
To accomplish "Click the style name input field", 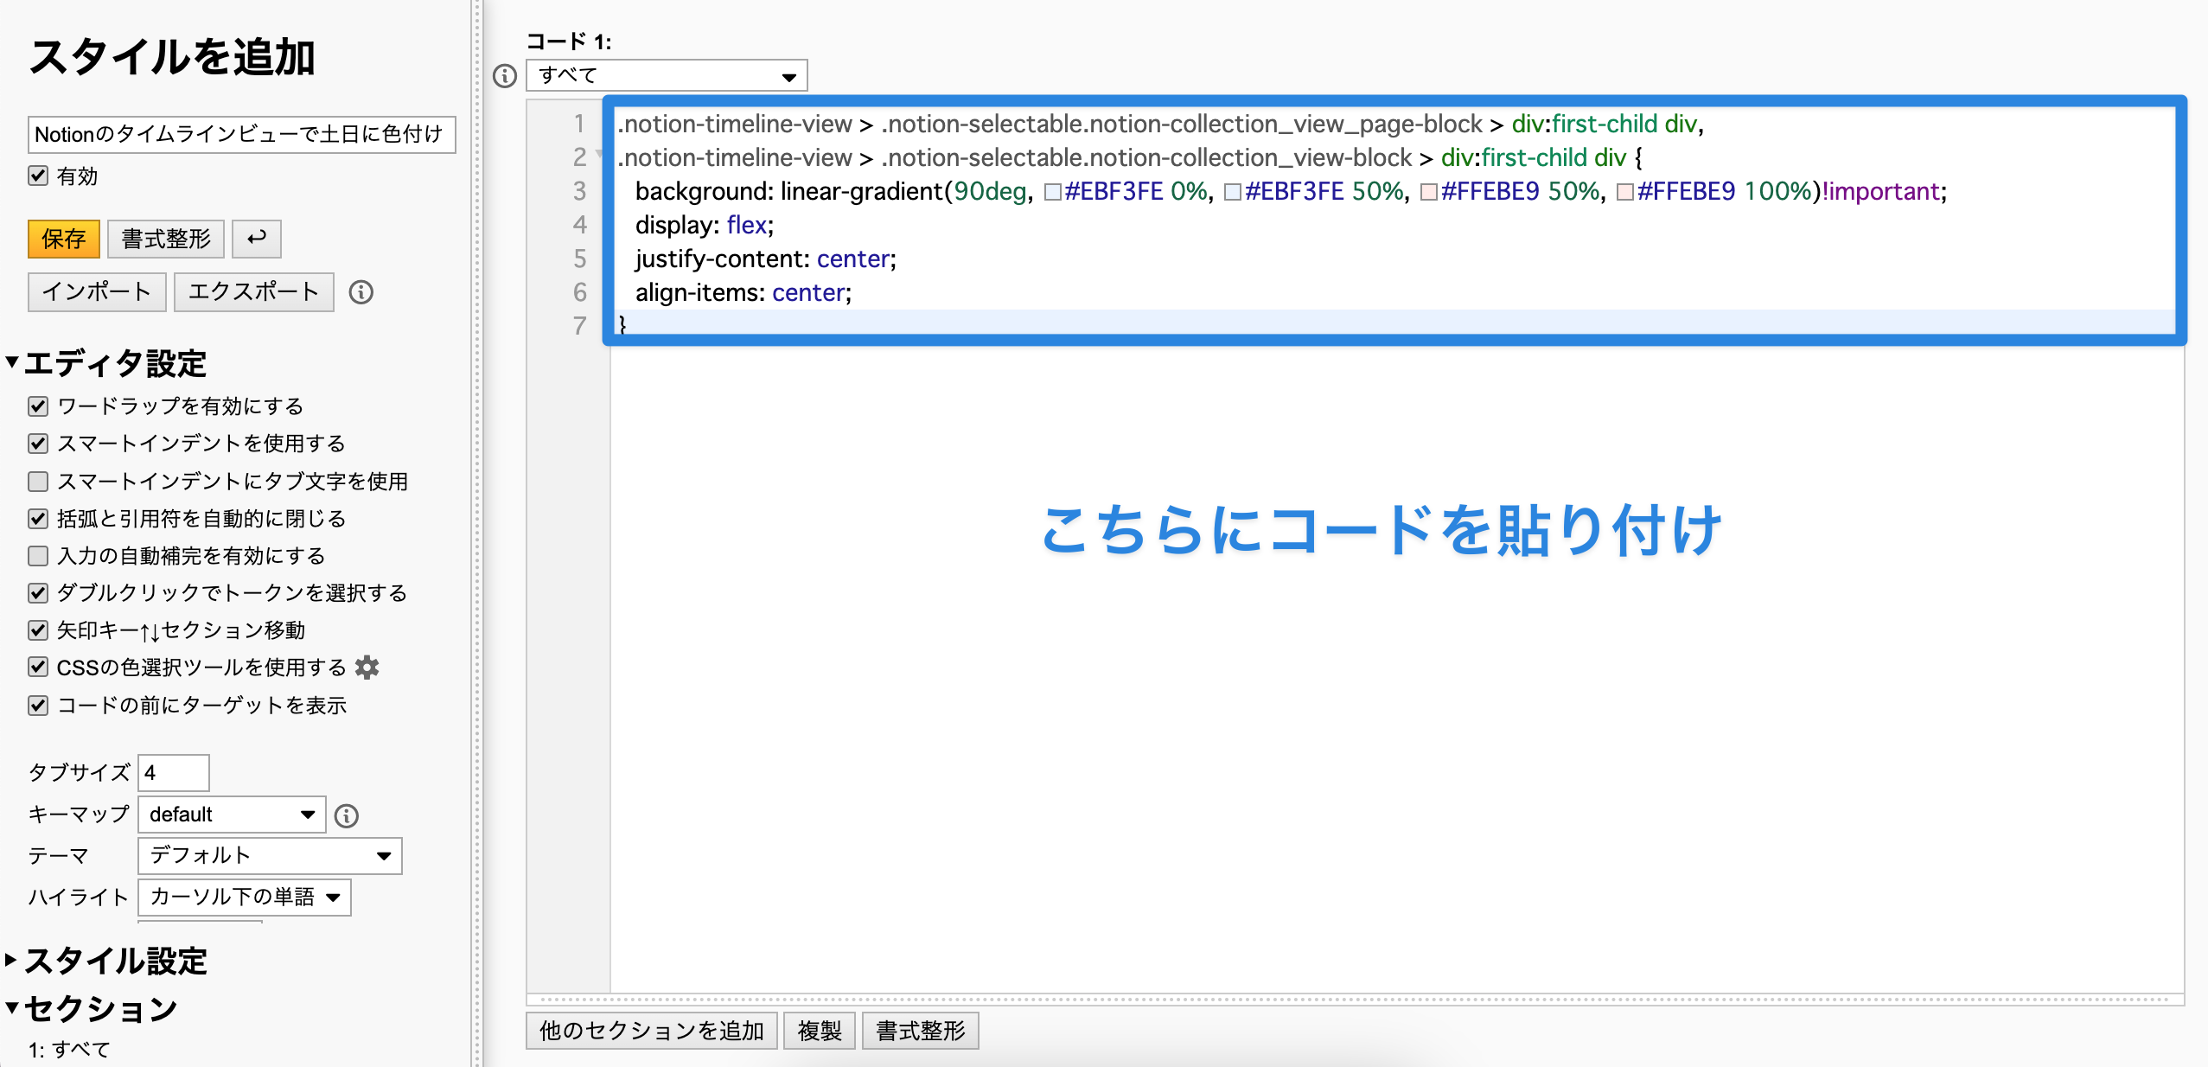I will (x=242, y=134).
